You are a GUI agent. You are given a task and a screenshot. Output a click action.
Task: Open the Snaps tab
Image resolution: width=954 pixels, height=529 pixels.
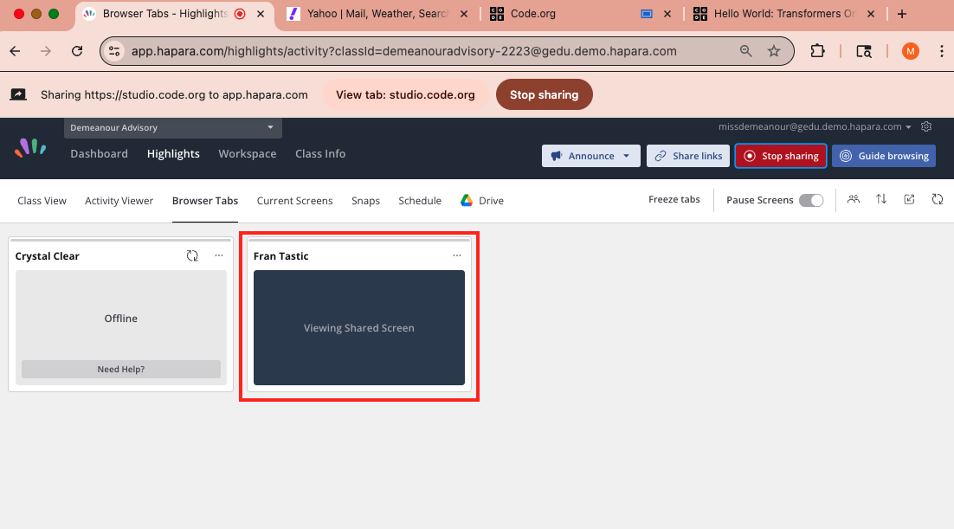[365, 200]
